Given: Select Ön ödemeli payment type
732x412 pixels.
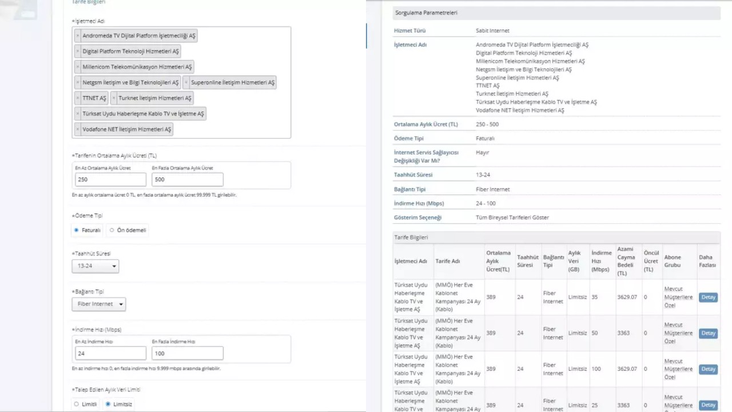Looking at the screenshot, I should click(112, 230).
